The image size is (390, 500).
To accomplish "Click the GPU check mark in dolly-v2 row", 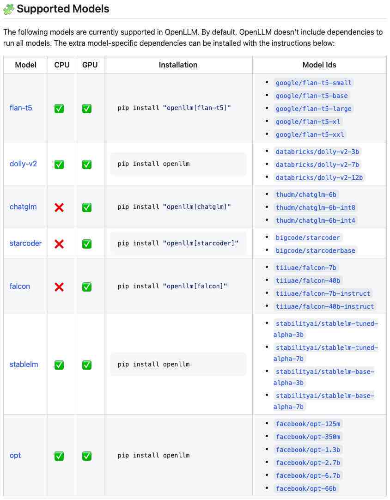I will coord(87,164).
